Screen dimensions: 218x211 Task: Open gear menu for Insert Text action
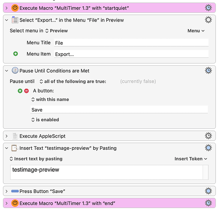pyautogui.click(x=208, y=148)
